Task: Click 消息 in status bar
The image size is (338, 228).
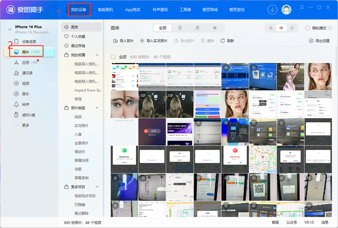Action: [324, 222]
